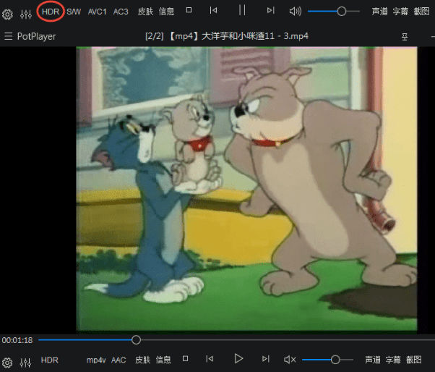Viewport: 435px width, 372px height.
Task: Go to previous file in bottom toolbar
Action: click(x=210, y=359)
